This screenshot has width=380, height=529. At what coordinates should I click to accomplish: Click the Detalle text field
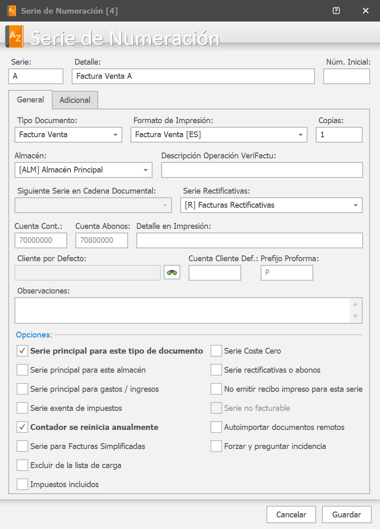193,76
